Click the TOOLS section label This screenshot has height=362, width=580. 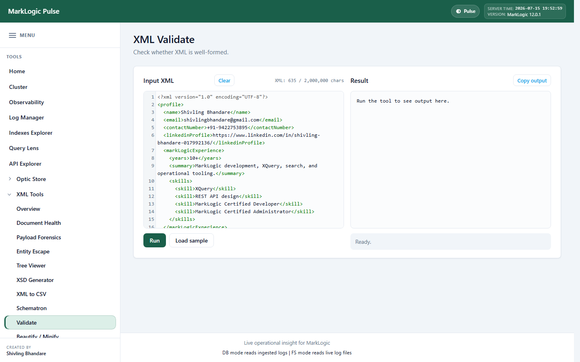(14, 57)
